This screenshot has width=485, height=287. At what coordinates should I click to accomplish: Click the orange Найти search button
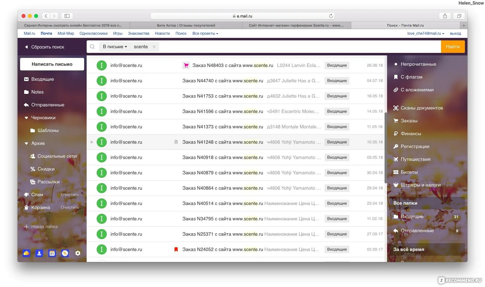click(x=453, y=47)
